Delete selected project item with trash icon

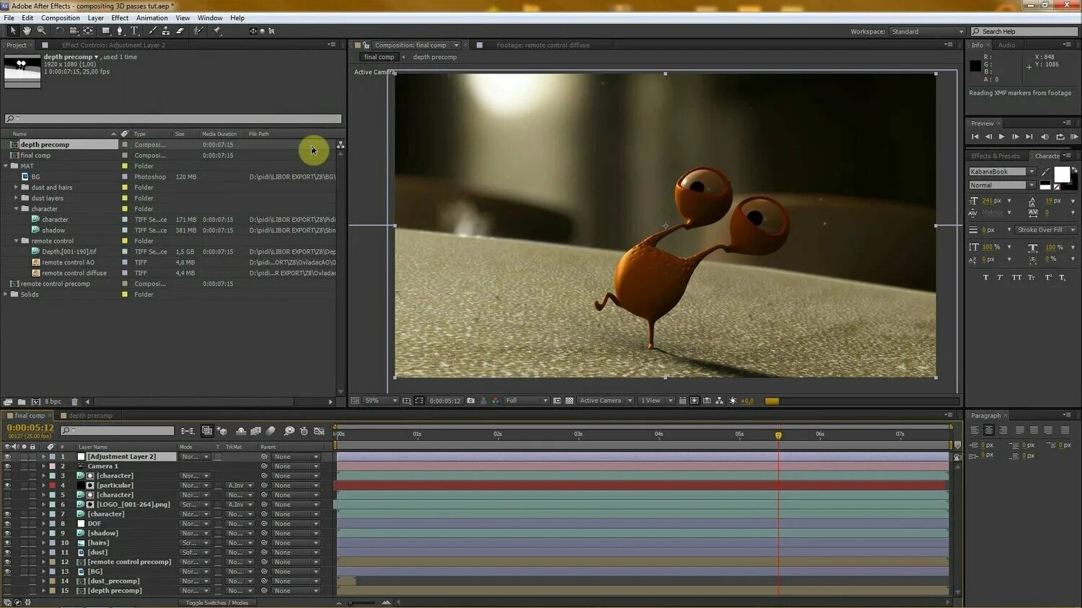click(74, 402)
